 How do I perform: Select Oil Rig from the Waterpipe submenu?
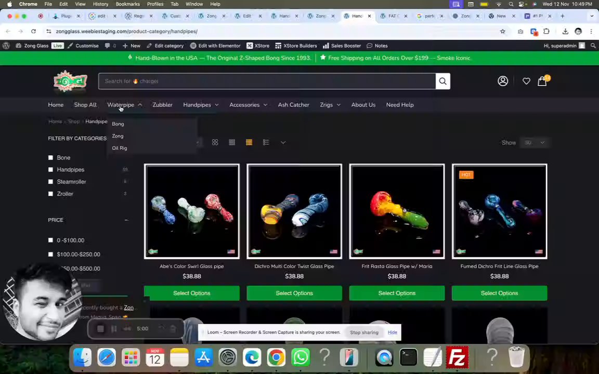pos(120,149)
